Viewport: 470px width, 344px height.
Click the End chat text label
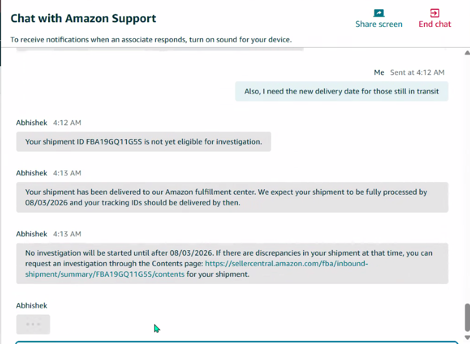[435, 24]
